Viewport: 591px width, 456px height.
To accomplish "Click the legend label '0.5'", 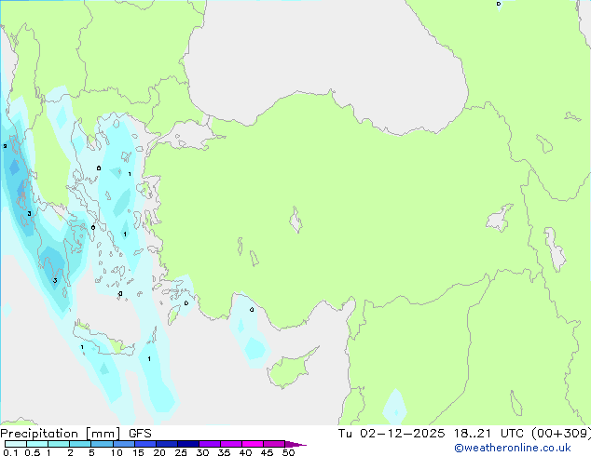I will click(x=32, y=452).
